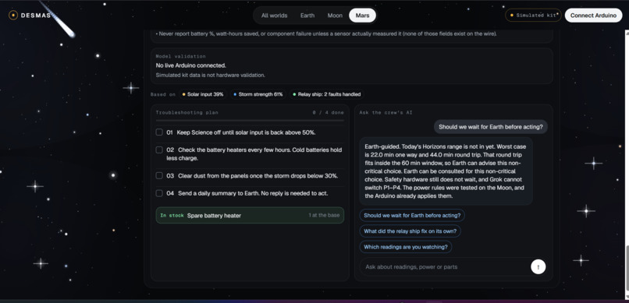Click the Relay ship faults handled chip

[x=326, y=94]
